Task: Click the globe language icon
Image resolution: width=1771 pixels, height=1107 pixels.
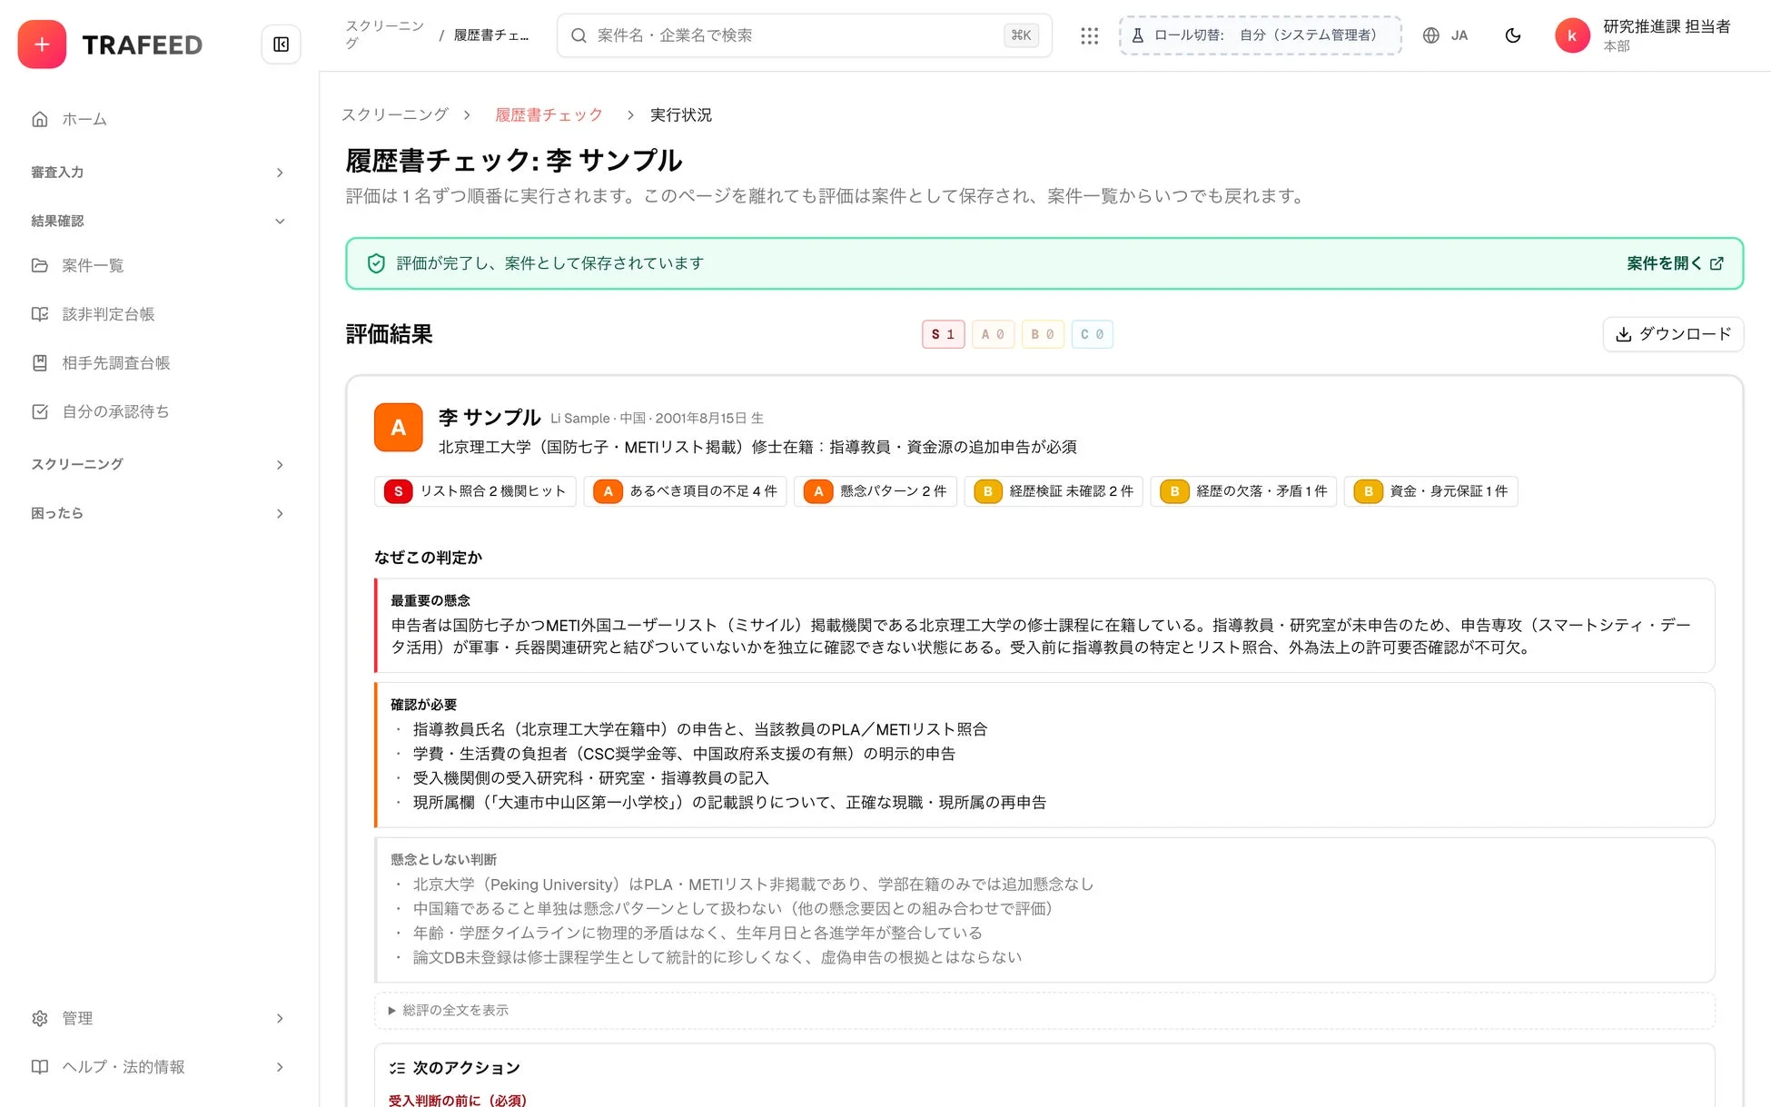Action: pyautogui.click(x=1431, y=35)
